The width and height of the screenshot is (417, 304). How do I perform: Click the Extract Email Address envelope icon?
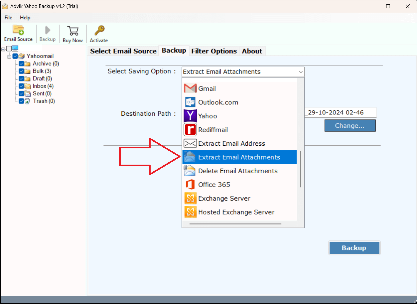coord(190,143)
